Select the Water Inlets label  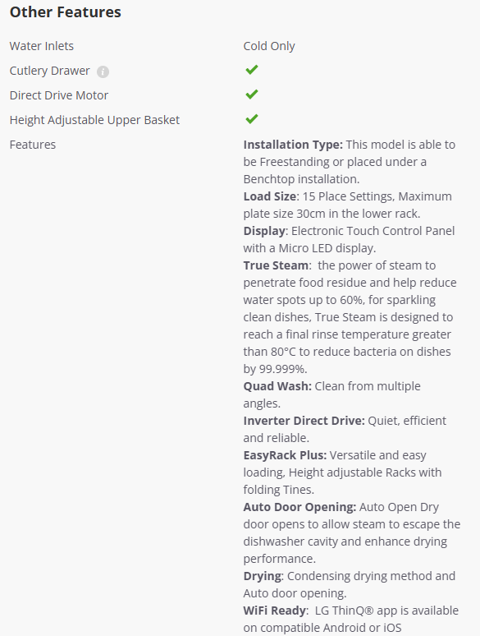pyautogui.click(x=42, y=46)
